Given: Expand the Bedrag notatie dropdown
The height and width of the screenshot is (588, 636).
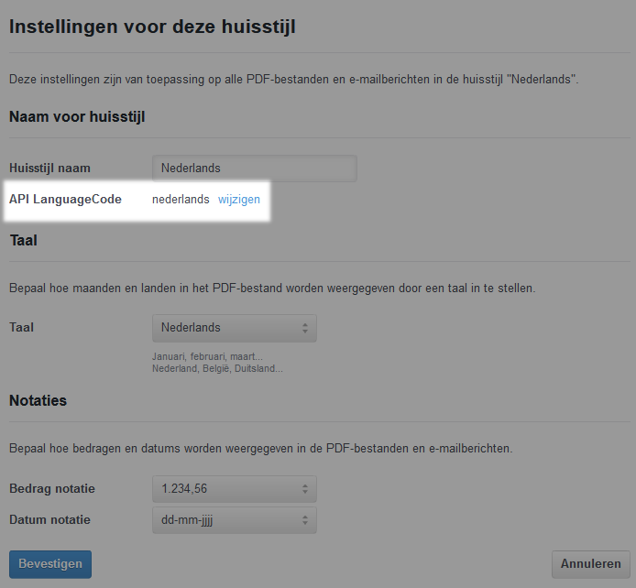Looking at the screenshot, I should 234,489.
